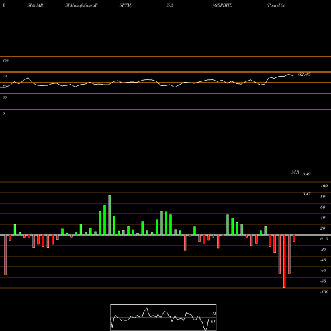The image size is (331, 331).
Task: Click the MR right axis label -80
Action: [323, 281]
